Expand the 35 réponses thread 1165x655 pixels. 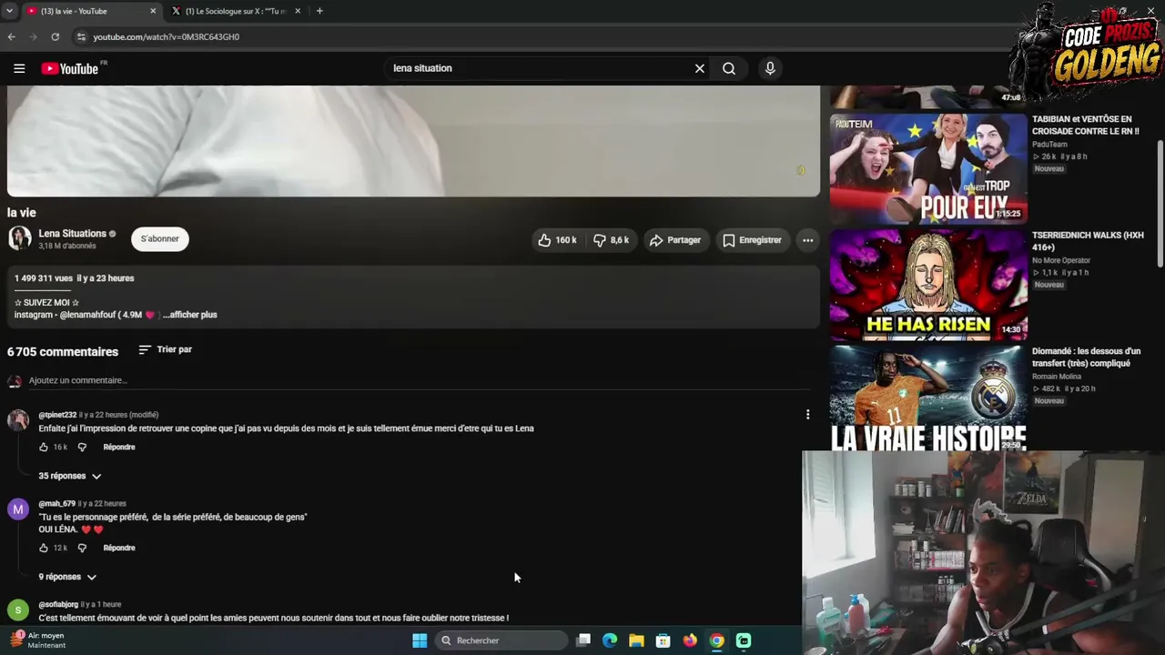pyautogui.click(x=69, y=476)
